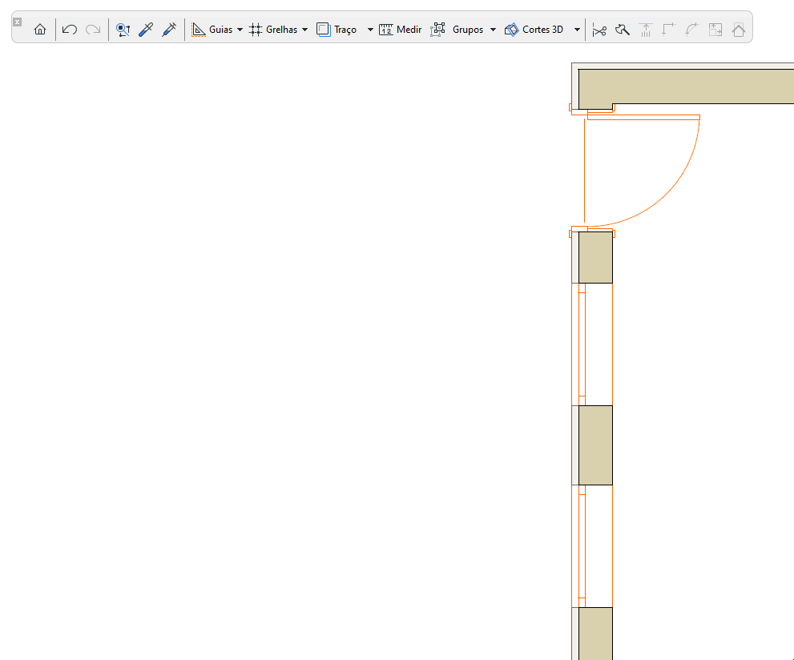Open the zoom search tool
The width and height of the screenshot is (794, 660).
[123, 29]
